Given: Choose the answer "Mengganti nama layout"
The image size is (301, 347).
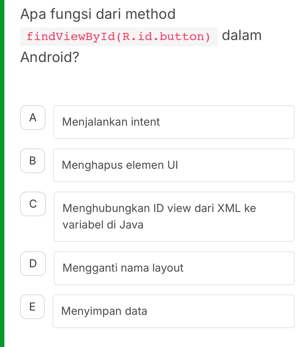Looking at the screenshot, I should pyautogui.click(x=174, y=268).
